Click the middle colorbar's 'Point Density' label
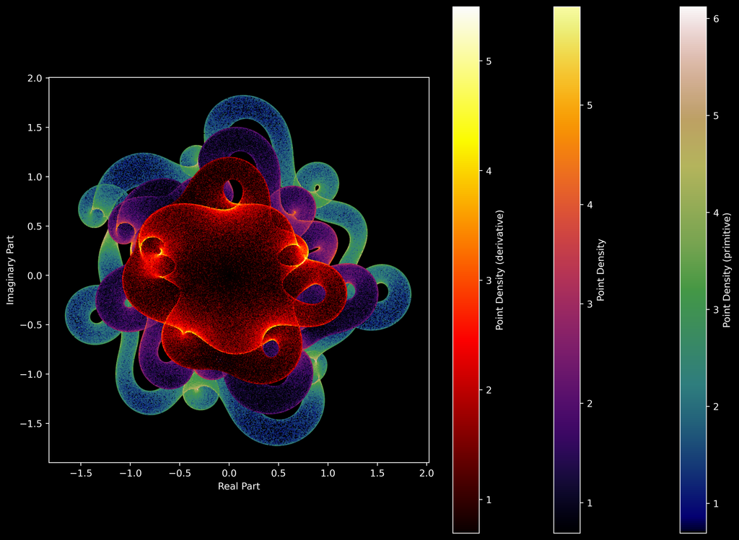This screenshot has width=739, height=540. [x=600, y=270]
